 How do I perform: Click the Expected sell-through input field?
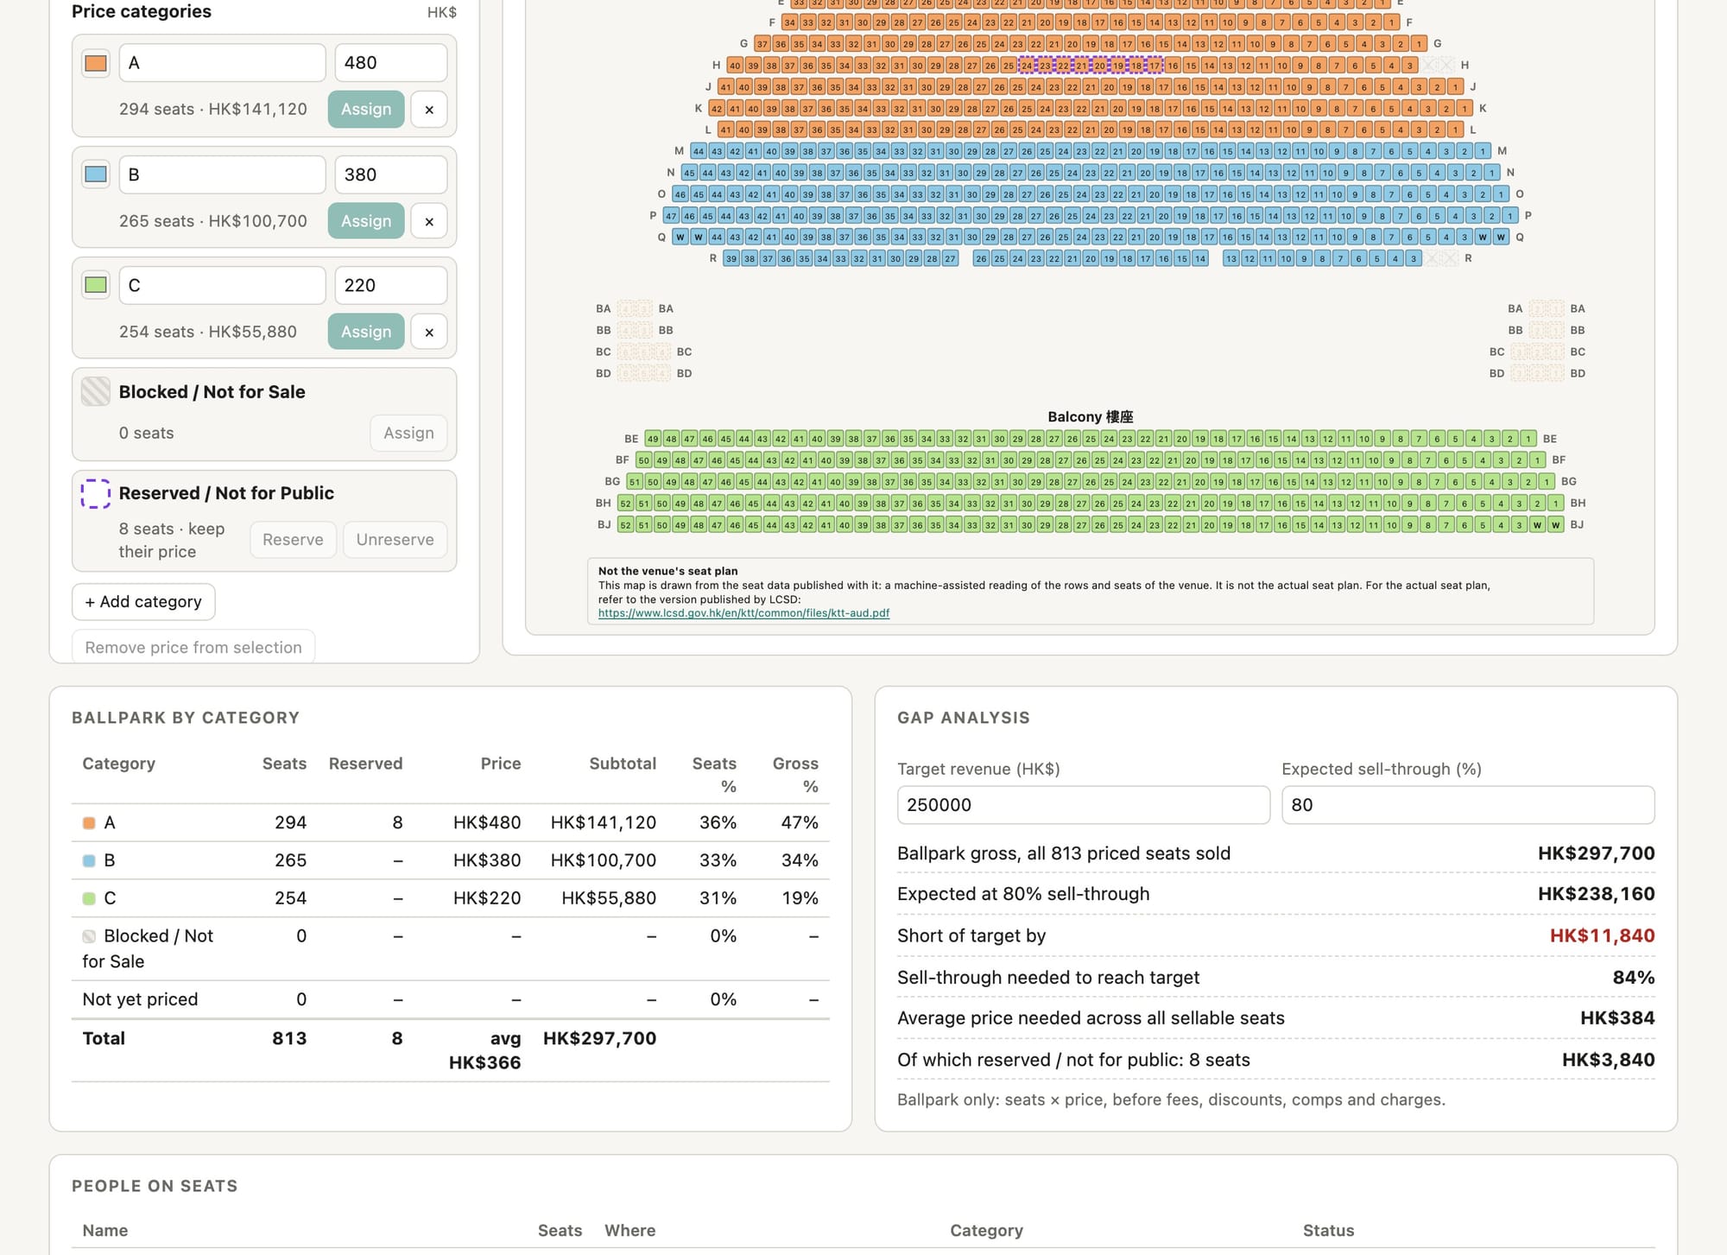(1468, 805)
